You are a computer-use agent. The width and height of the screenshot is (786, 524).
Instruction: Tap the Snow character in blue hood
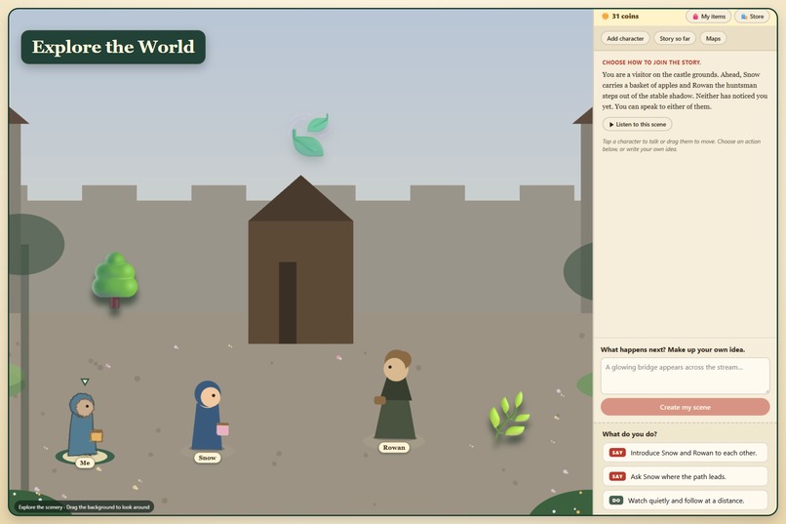209,416
